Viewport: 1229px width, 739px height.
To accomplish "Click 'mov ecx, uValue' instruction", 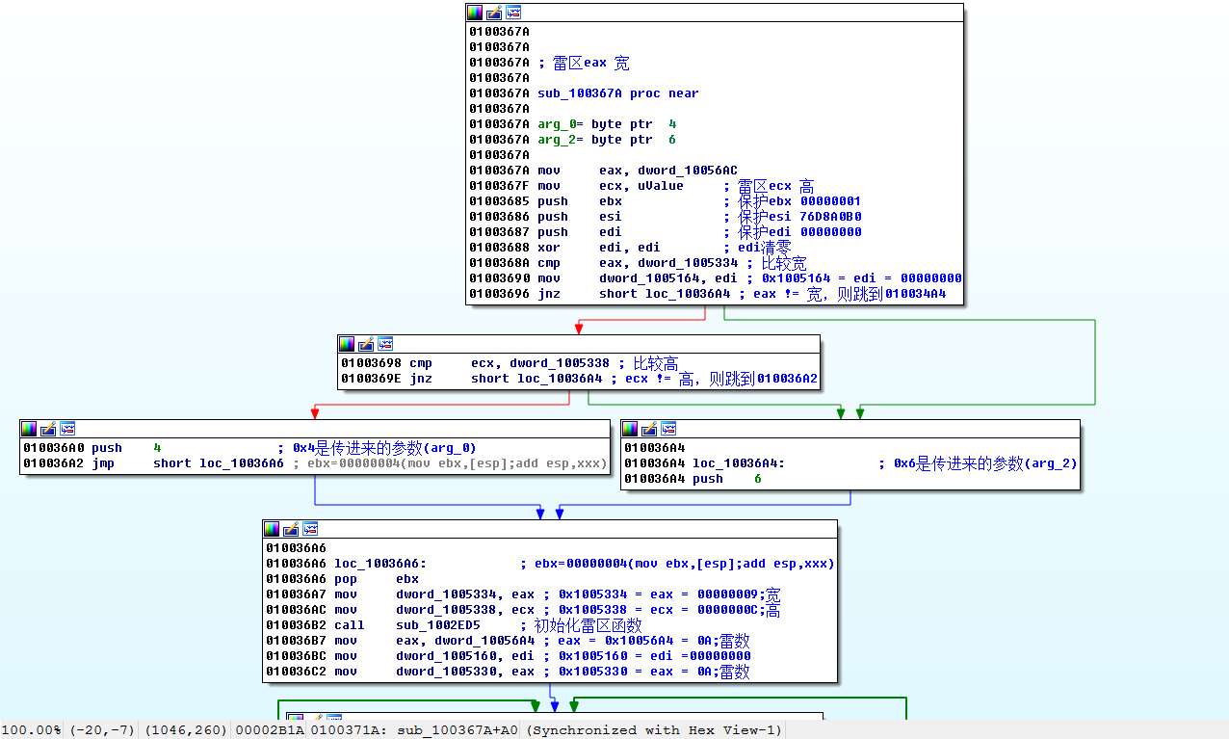I will pos(611,186).
